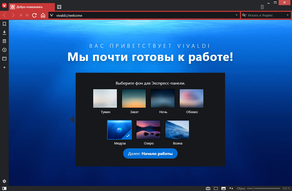Screen dimensions: 292x191
Task: Adjust the page zoom slider
Action: click(263, 188)
